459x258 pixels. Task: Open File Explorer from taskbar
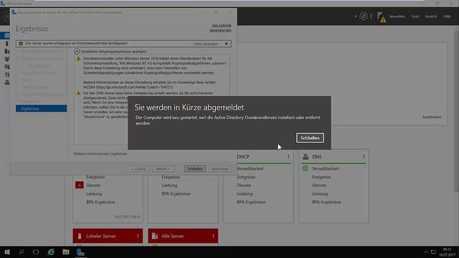pyautogui.click(x=66, y=252)
